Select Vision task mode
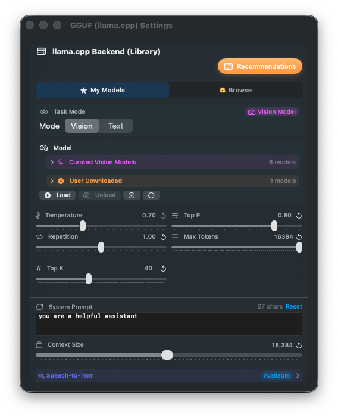This screenshot has height=417, width=338. pyautogui.click(x=82, y=126)
